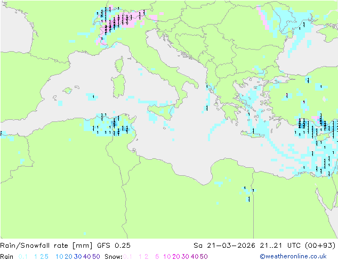Pick the Rain 10 legend color value
This screenshot has height=261, width=338.
(60, 257)
